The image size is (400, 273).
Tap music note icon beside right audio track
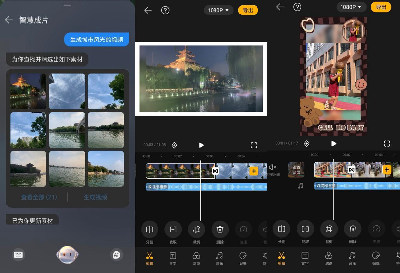301,186
